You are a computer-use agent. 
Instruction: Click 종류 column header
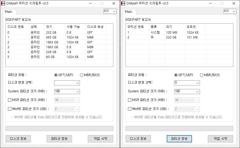157,27
